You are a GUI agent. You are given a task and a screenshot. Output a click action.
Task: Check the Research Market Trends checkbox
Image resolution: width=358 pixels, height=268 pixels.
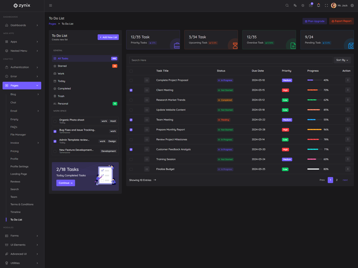click(x=131, y=100)
